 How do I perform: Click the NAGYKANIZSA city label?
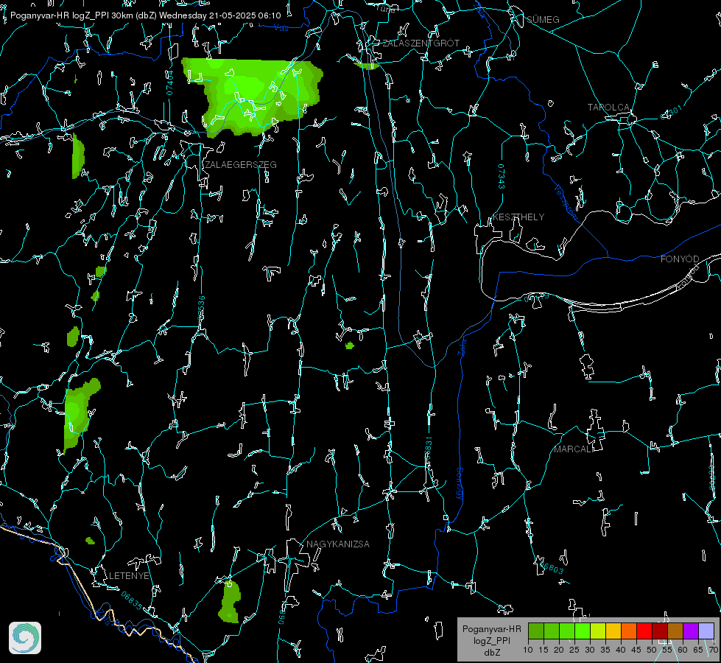click(x=338, y=544)
